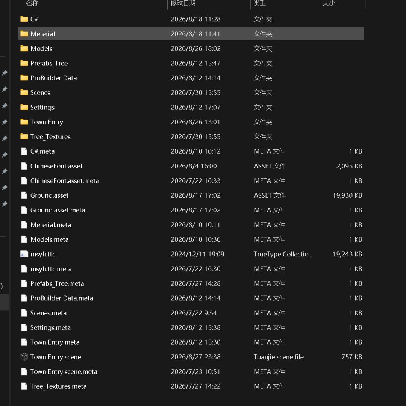Viewport: 406px width, 406px height.
Task: Click the date 2026/7/22 9:34
Action: pos(194,313)
